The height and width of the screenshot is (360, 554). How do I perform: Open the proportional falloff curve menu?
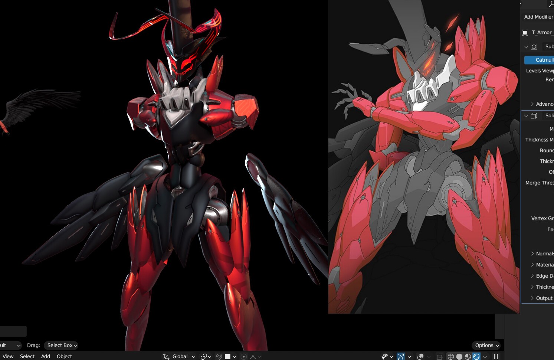point(255,356)
